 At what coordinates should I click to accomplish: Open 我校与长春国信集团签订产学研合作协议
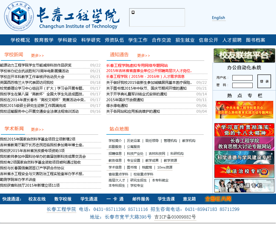pyautogui.click(x=32, y=168)
